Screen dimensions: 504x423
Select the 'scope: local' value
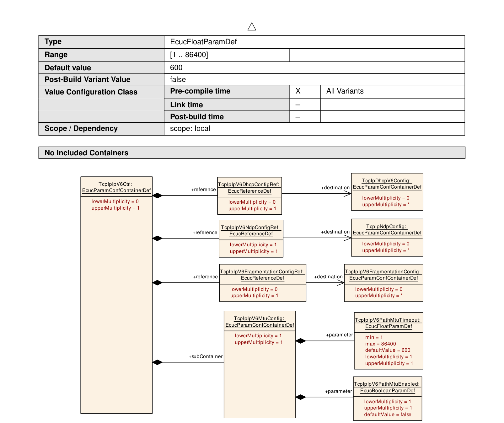tap(190, 128)
